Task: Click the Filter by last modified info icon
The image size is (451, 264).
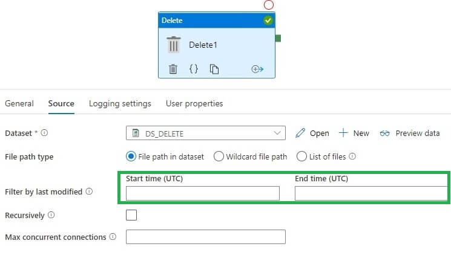Action: tap(89, 192)
